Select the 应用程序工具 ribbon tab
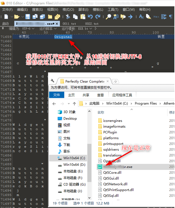175x208 pixels. coord(122,95)
